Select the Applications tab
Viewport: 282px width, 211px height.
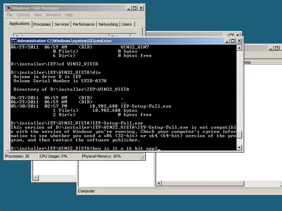click(x=19, y=24)
